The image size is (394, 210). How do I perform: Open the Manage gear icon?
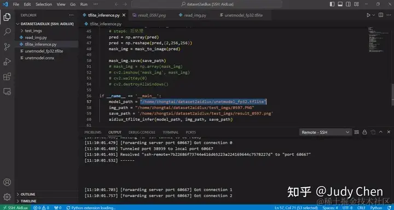[x=7, y=197]
